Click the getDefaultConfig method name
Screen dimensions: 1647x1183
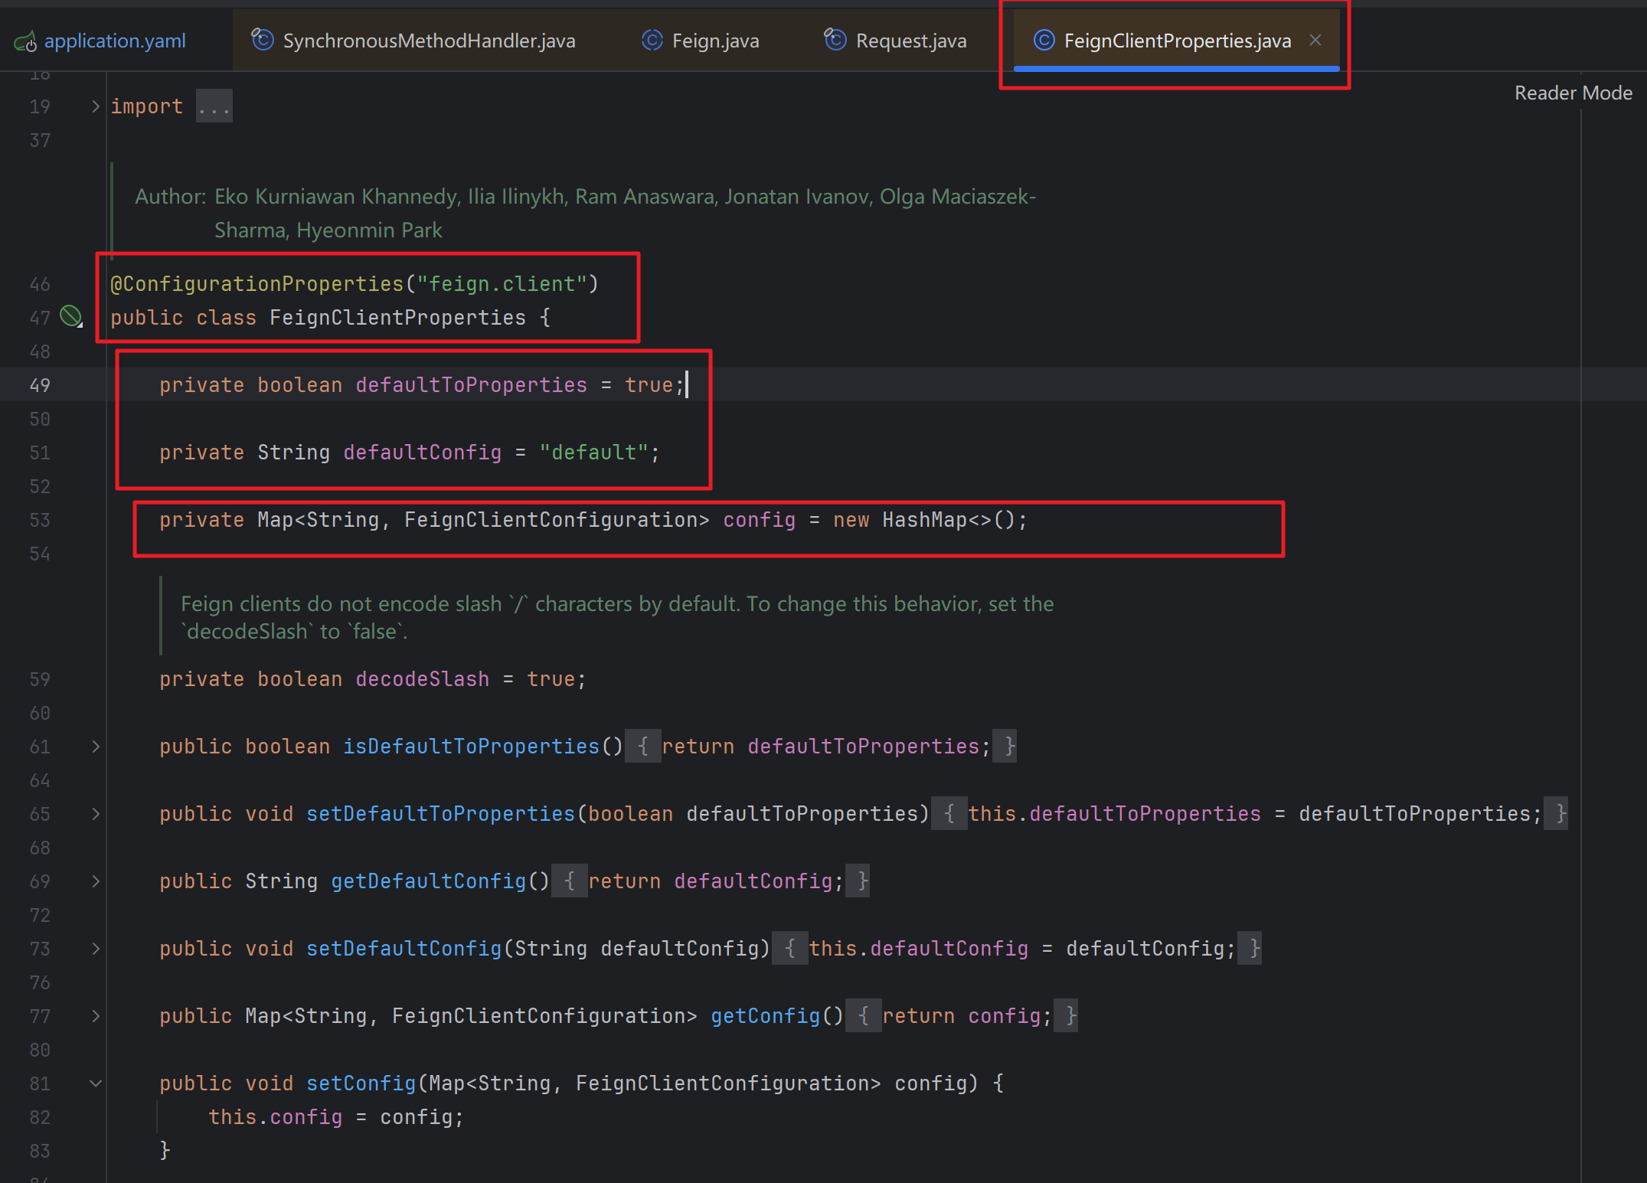428,881
